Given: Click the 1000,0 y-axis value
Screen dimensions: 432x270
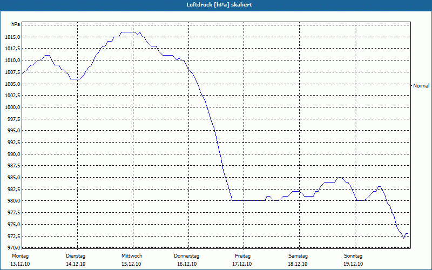Looking at the screenshot, I should (12, 107).
